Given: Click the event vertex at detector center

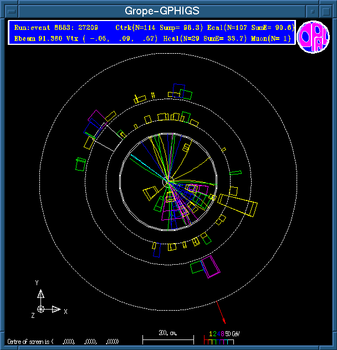Looking at the screenshot, I should click(x=167, y=181).
